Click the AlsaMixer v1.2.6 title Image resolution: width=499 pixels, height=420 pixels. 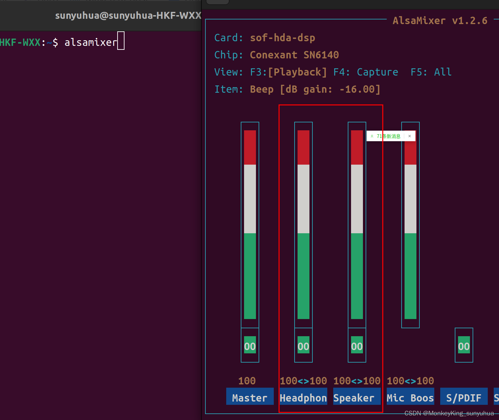[440, 20]
